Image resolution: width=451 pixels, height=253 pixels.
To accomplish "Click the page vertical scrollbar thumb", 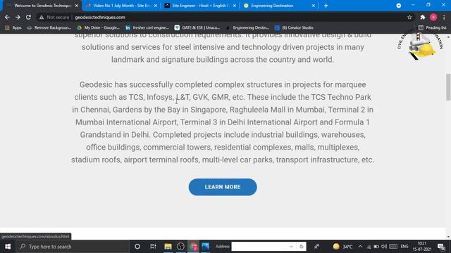I will [x=448, y=87].
